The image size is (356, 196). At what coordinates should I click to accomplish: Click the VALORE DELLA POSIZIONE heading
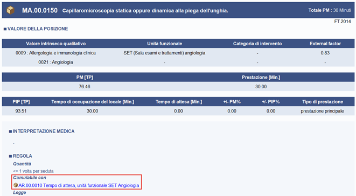click(x=38, y=29)
